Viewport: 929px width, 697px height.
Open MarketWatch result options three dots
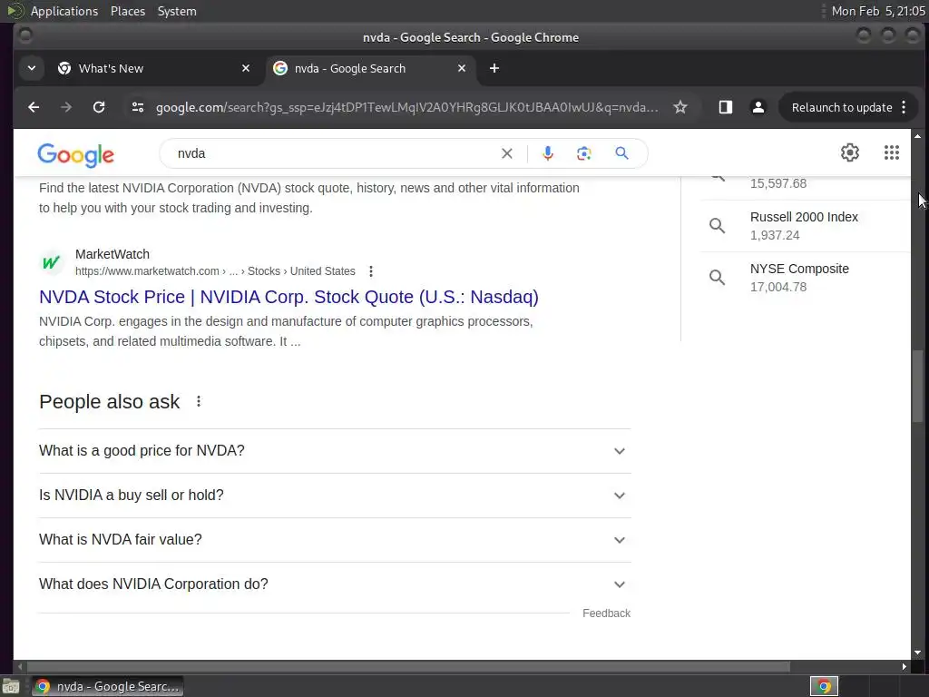[x=371, y=271]
